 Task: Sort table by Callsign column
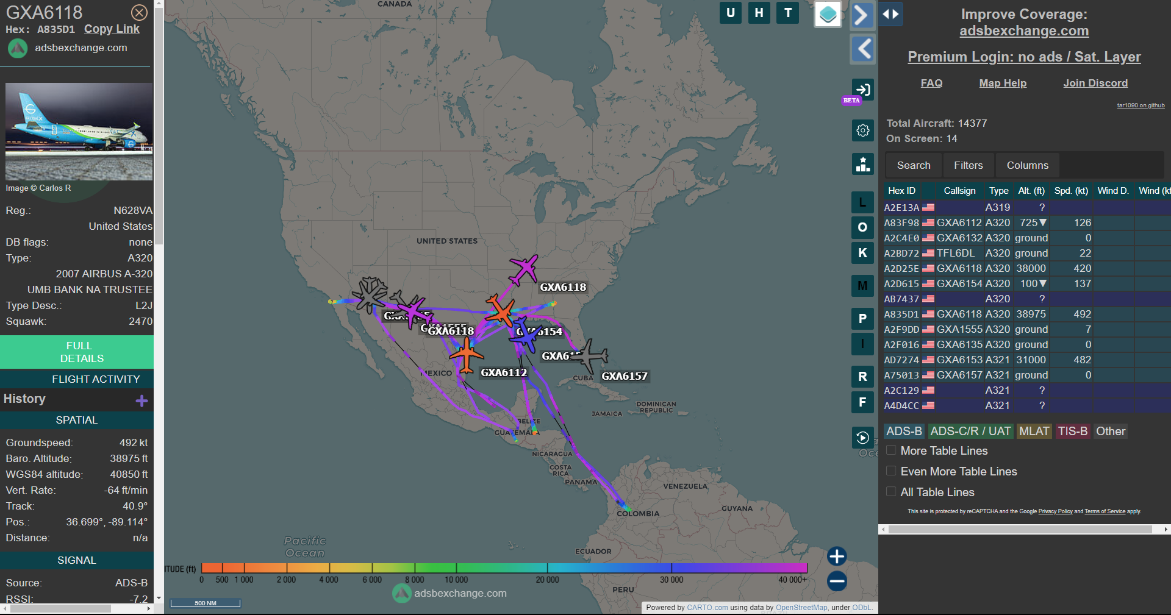959,191
